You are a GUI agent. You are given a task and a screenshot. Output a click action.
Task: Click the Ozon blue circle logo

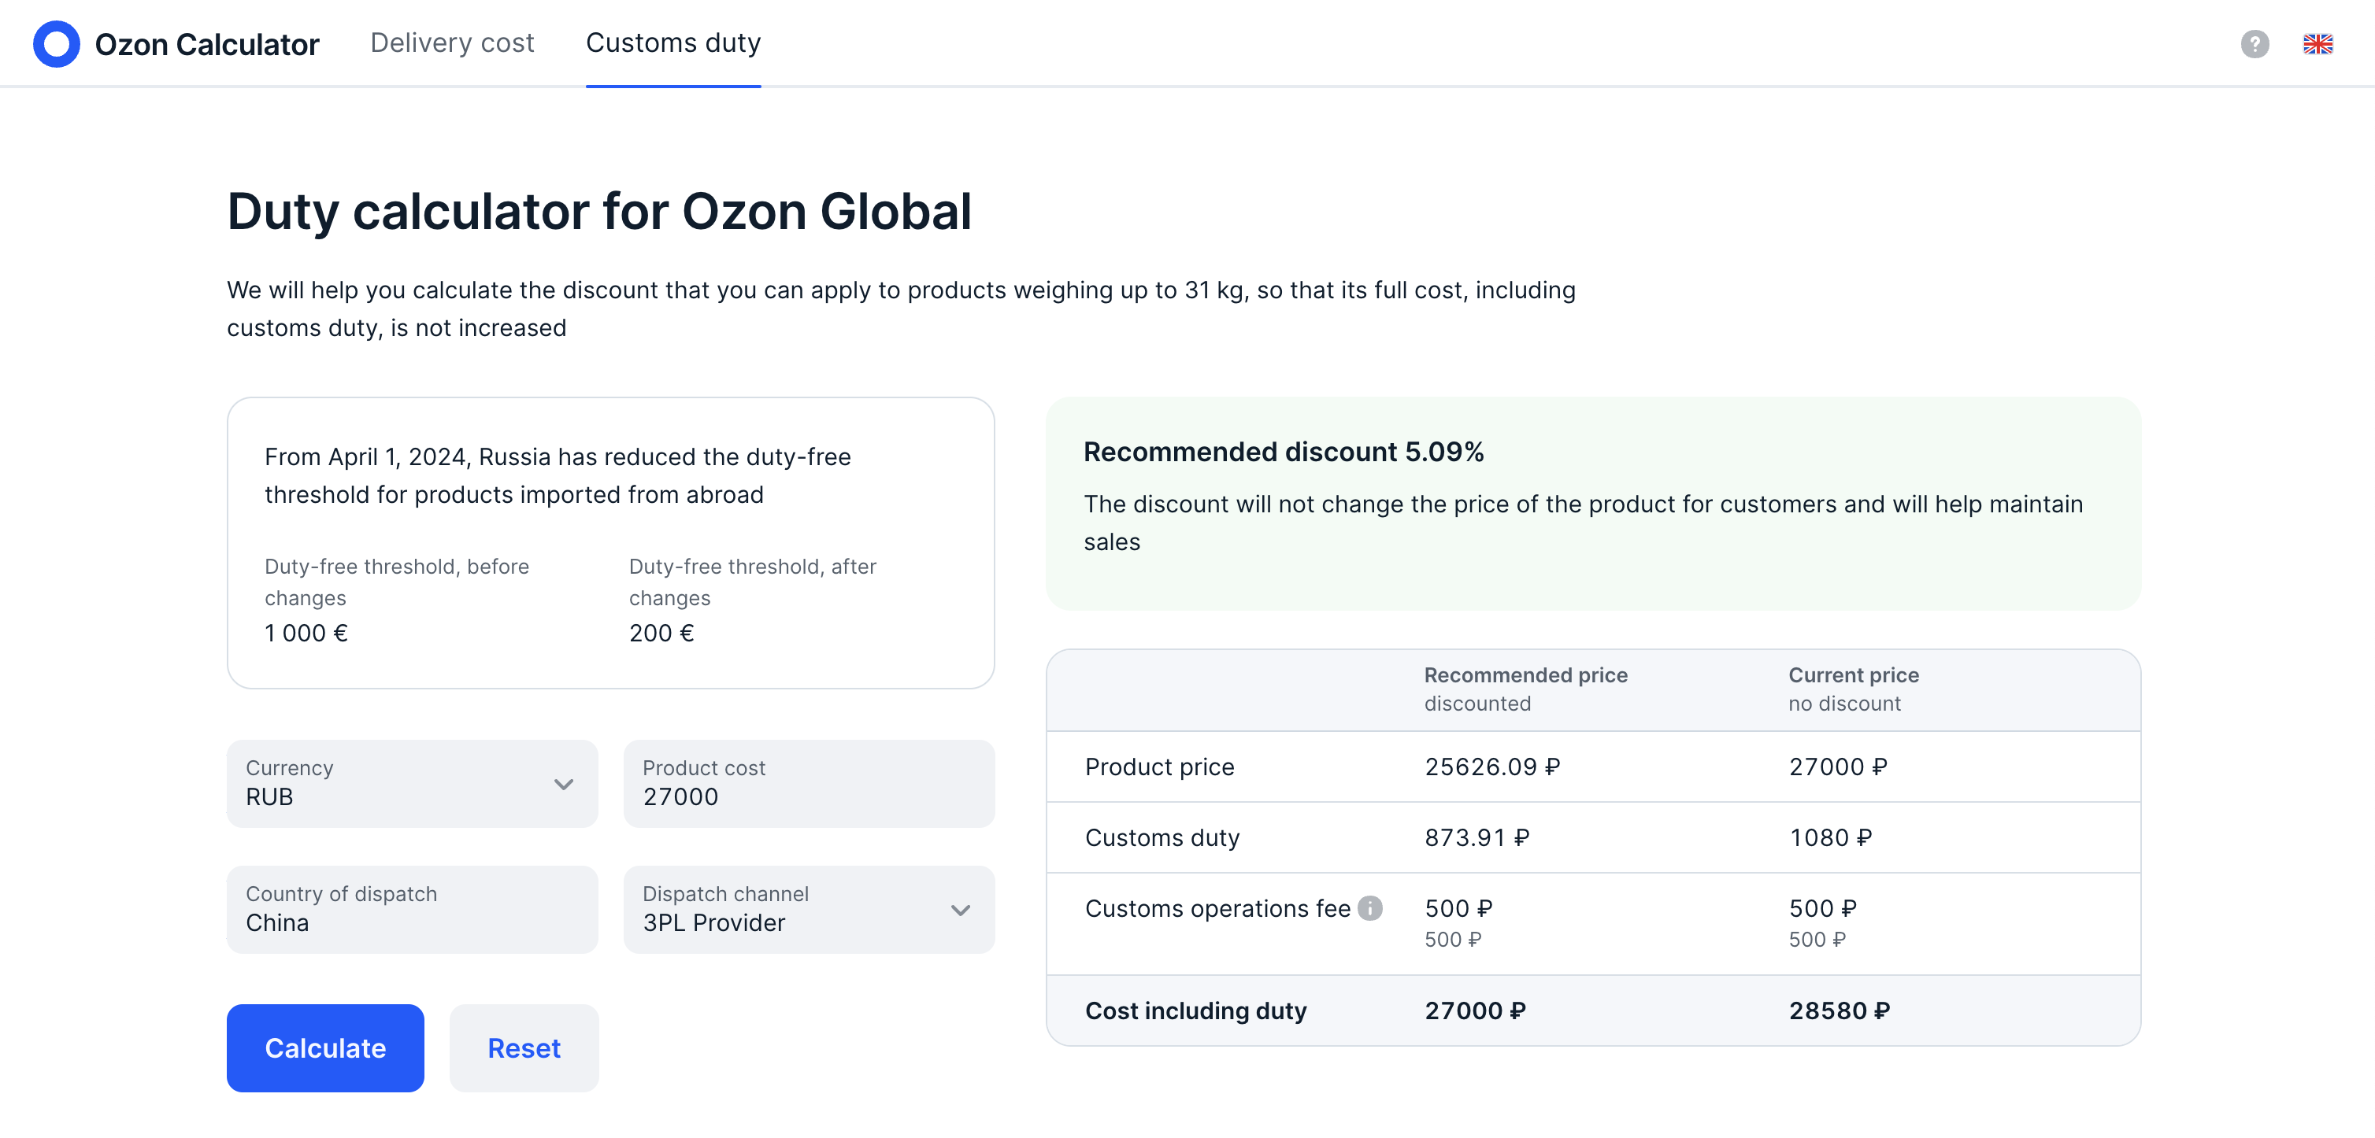pyautogui.click(x=56, y=43)
